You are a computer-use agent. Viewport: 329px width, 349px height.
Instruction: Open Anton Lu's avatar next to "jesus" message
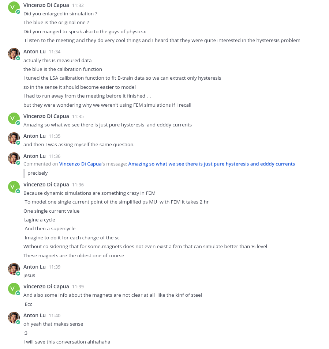coord(14,269)
